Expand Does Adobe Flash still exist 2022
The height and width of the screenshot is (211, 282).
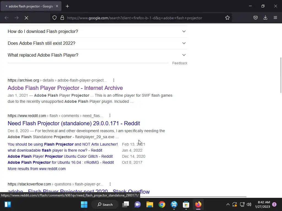[x=97, y=43]
